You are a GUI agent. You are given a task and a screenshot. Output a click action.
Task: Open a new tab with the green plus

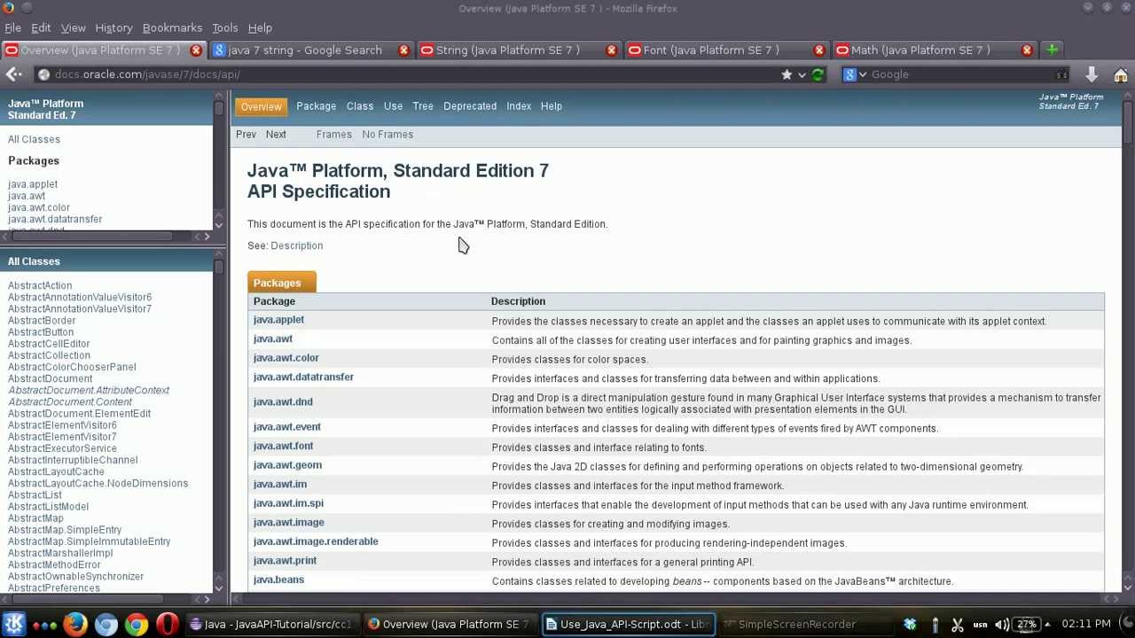tap(1052, 50)
